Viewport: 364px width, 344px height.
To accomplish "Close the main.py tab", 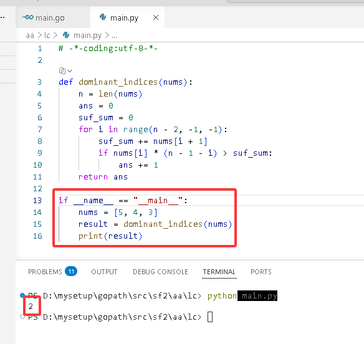I will click(x=156, y=17).
